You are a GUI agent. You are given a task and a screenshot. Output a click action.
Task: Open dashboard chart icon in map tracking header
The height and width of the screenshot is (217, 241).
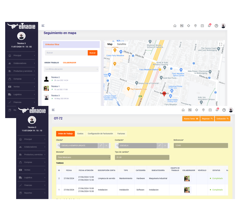pos(182,26)
